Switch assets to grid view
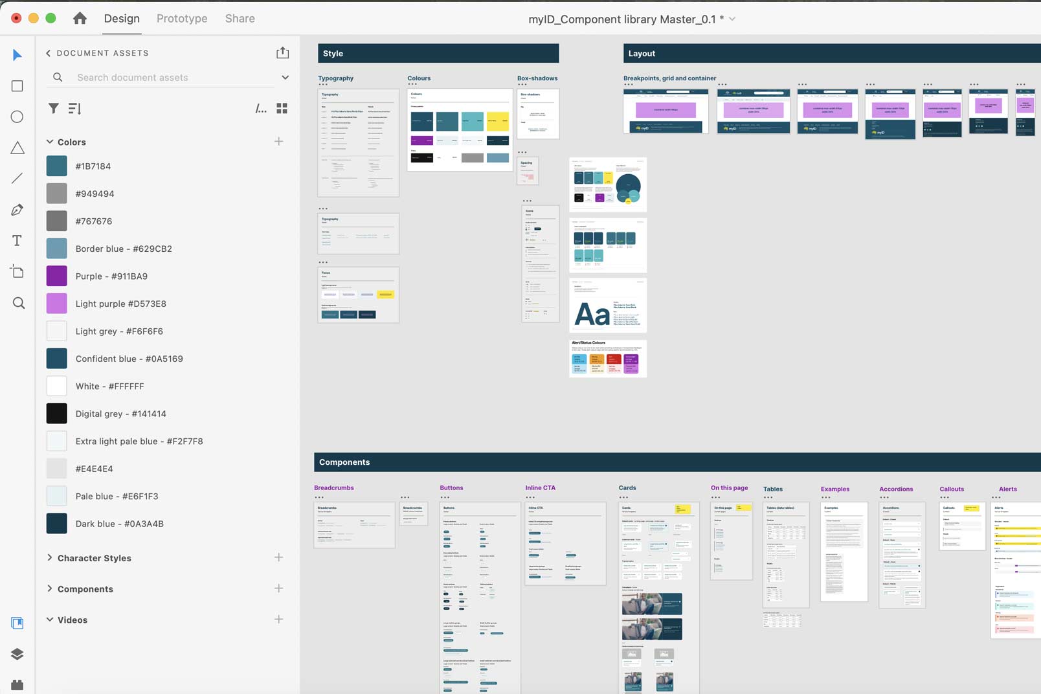The width and height of the screenshot is (1041, 694). pos(282,108)
